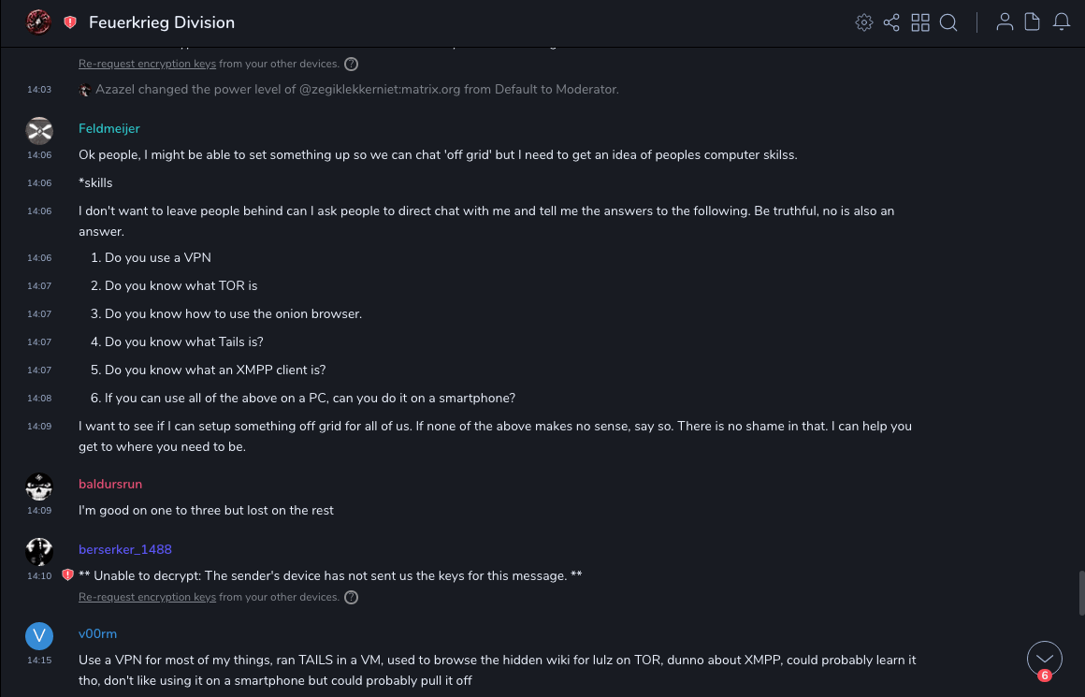Screen dimensions: 1085x697
Task: Click top Re-request encryption keys link
Action: coord(147,65)
